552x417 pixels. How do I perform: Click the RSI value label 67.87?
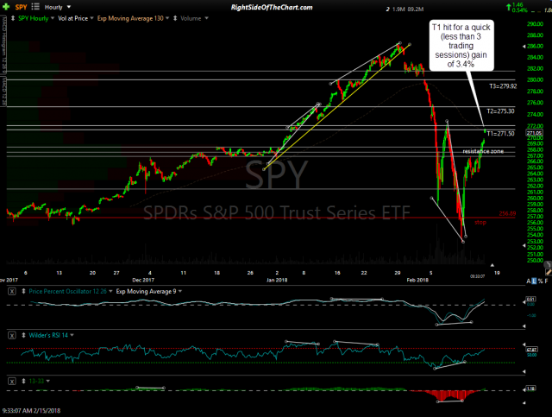coord(531,350)
